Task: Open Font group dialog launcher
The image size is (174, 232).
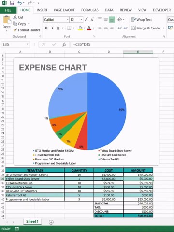Action: click(94, 37)
